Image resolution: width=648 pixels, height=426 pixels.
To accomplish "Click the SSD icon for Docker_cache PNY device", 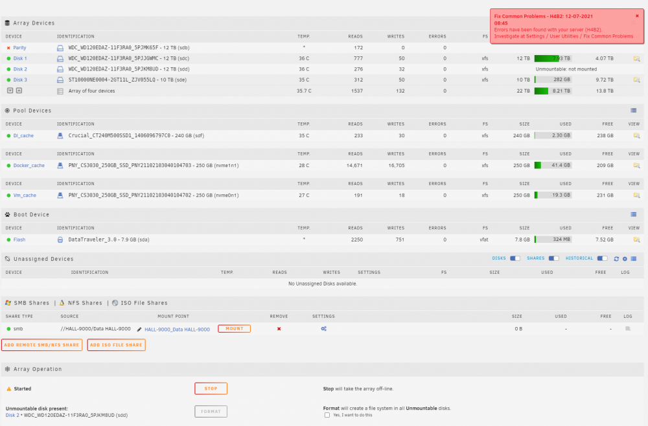I will [60, 165].
